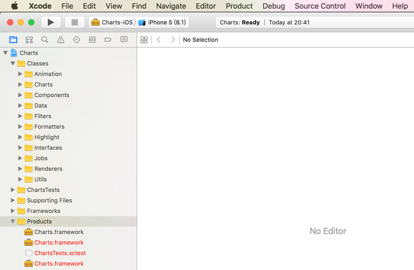Open the Symbol navigator icon

coord(29,40)
